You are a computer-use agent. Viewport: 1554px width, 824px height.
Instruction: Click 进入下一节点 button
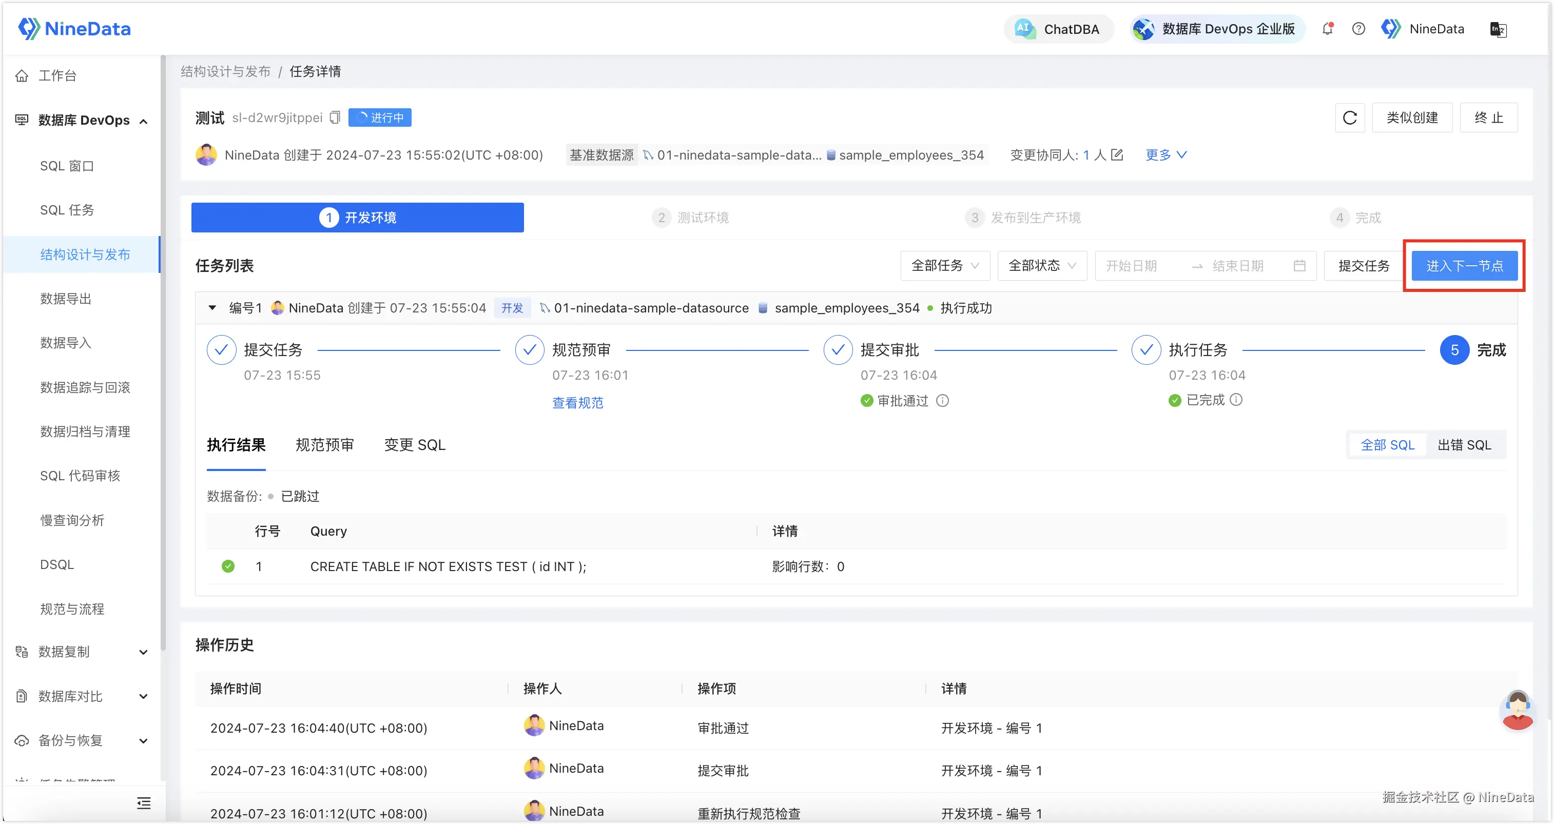click(x=1464, y=266)
